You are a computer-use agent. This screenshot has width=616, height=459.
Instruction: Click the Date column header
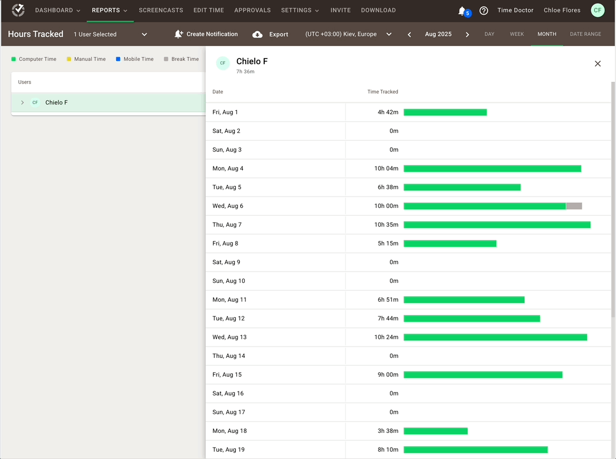218,92
